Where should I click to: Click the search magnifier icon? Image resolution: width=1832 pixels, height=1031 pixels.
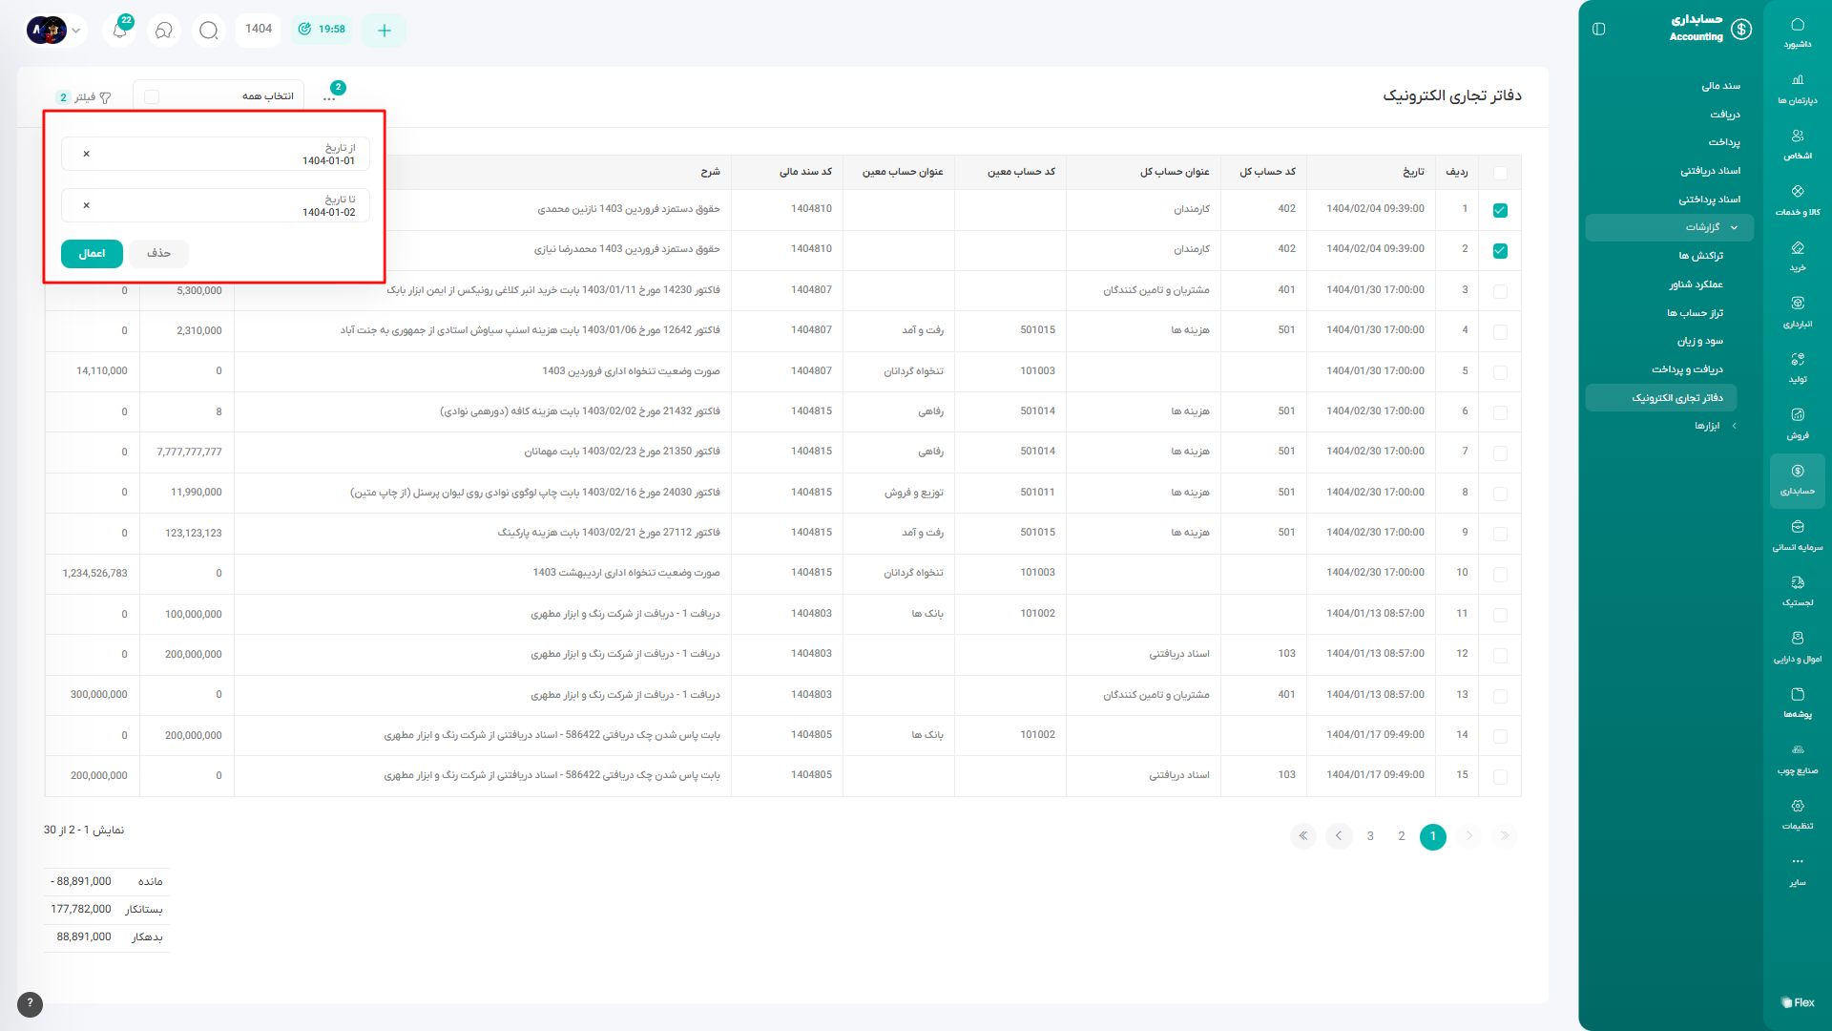click(x=208, y=31)
